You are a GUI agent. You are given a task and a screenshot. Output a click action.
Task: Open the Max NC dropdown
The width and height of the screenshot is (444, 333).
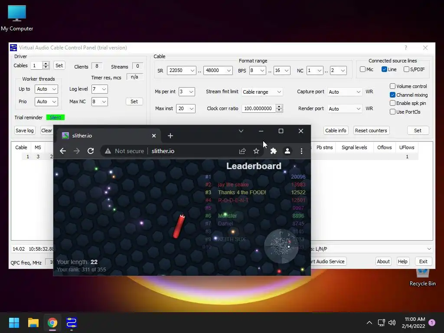100,101
